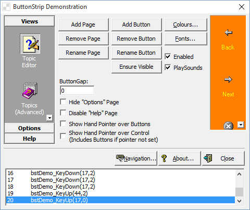The width and height of the screenshot is (250, 210).
Task: Click the Add Page button
Action: (83, 24)
